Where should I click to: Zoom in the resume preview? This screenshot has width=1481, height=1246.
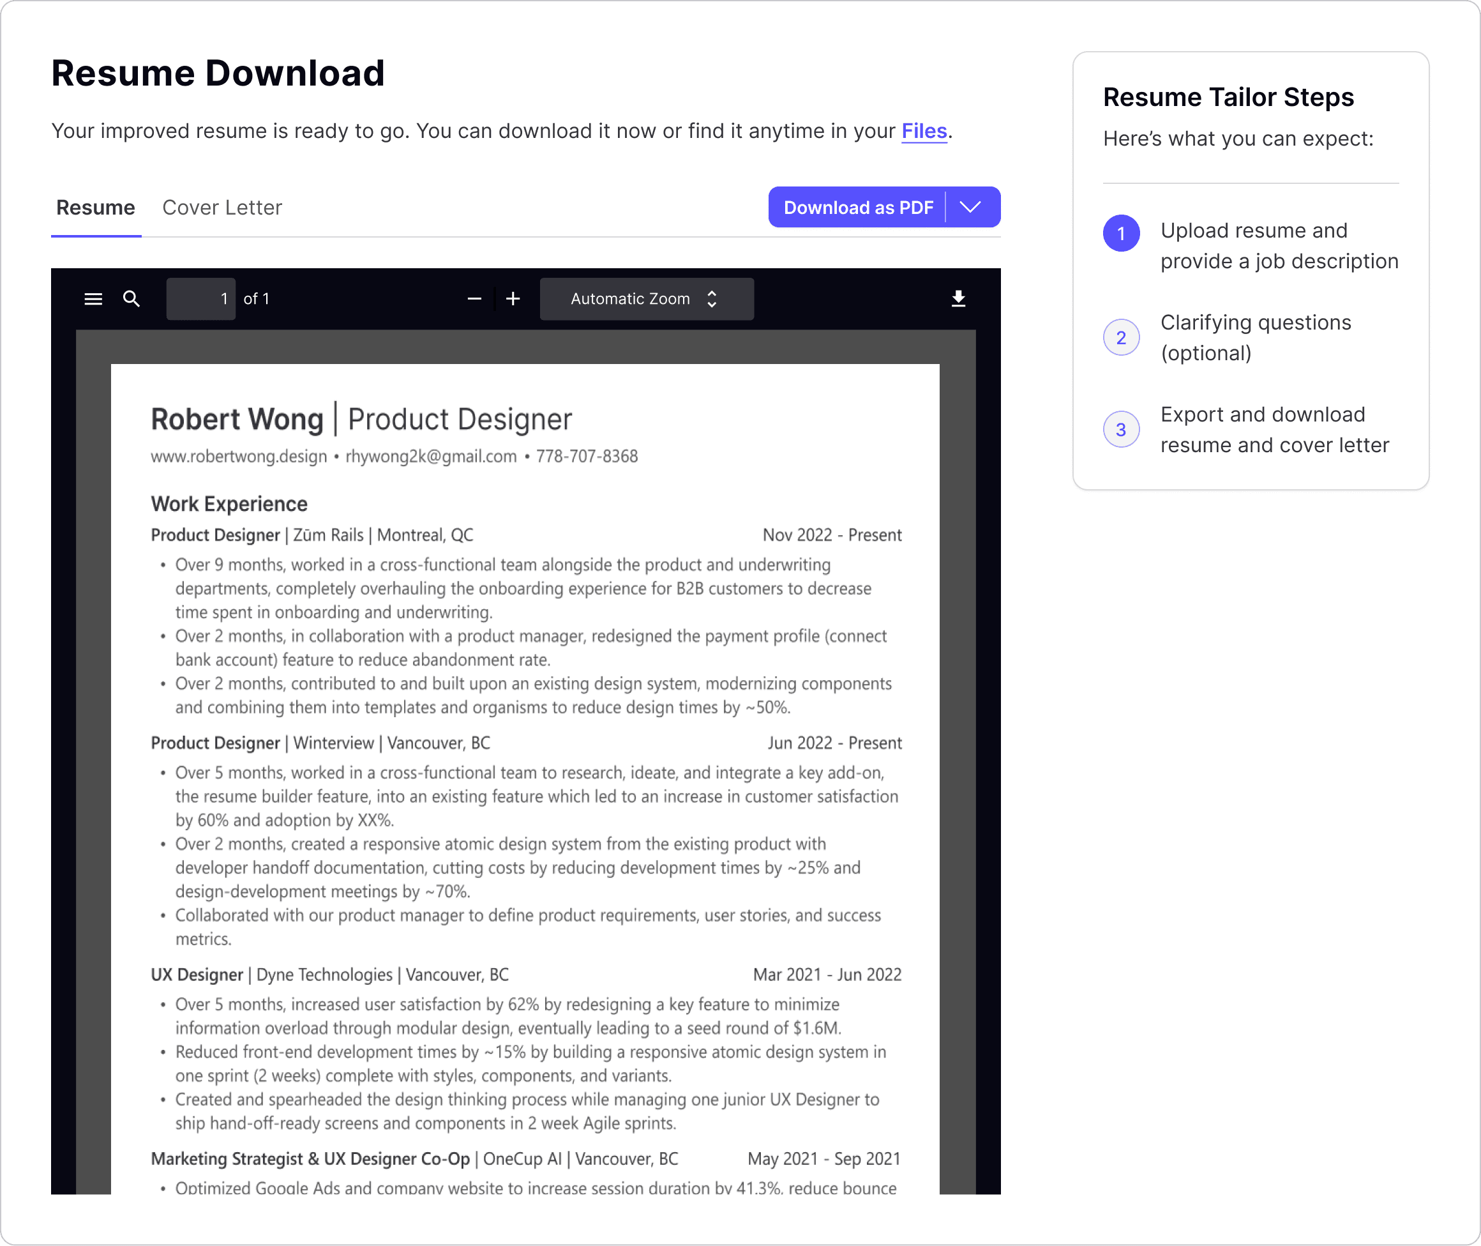click(513, 299)
